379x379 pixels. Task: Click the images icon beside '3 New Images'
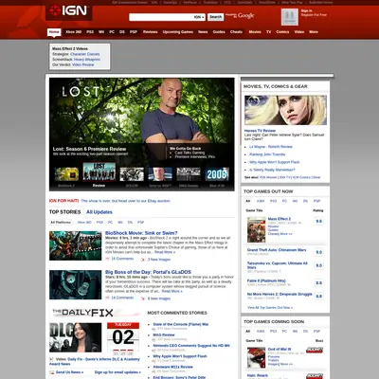(143, 260)
